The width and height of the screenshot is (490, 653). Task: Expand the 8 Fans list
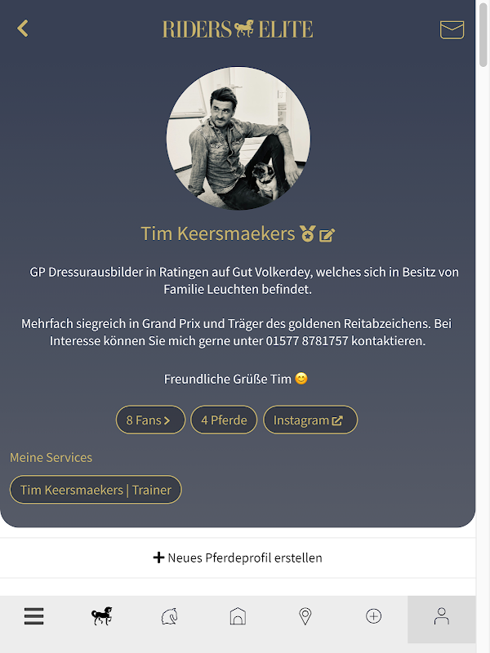click(x=150, y=420)
